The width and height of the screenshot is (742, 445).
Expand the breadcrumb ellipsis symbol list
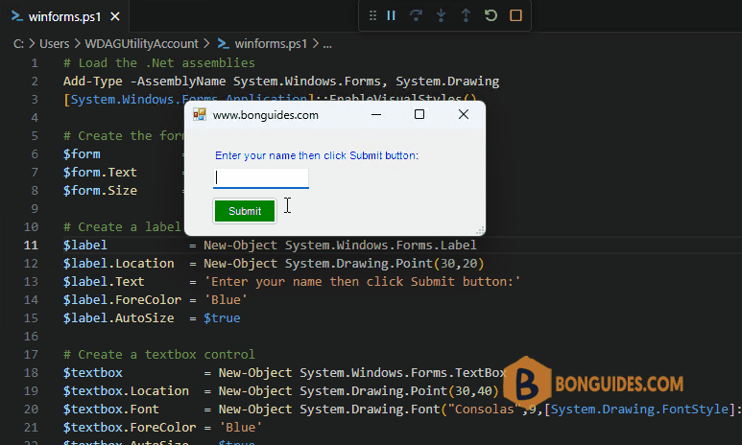tap(327, 44)
